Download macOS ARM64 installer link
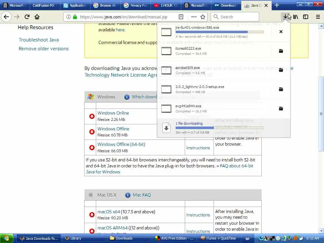The height and width of the screenshot is (243, 324). [112, 228]
